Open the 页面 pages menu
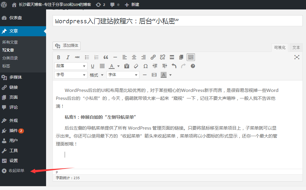The height and width of the screenshot is (190, 306). point(23,97)
